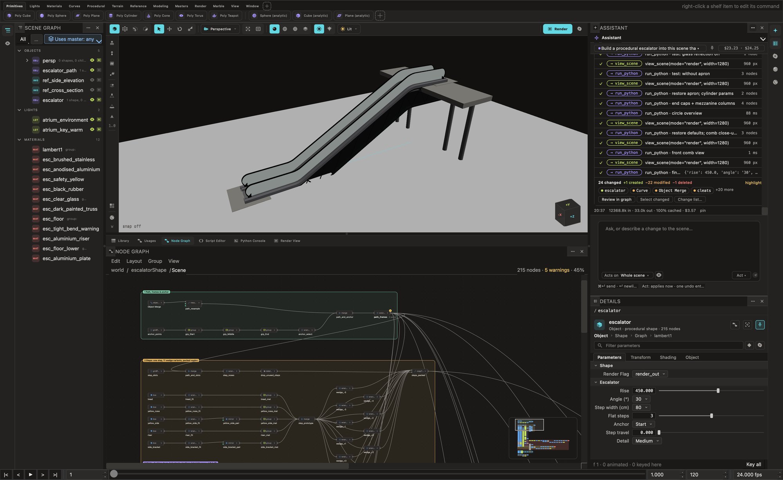This screenshot has width=783, height=480.
Task: Open the Uses master: any filter dropdown
Action: click(x=73, y=39)
